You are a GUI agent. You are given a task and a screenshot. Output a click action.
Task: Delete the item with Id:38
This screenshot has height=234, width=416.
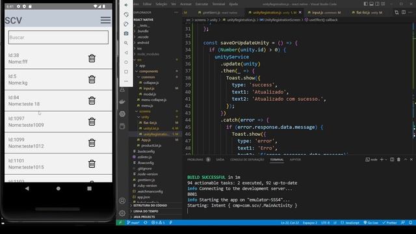92,58
